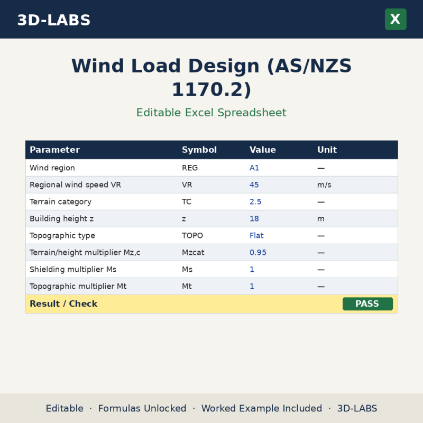Click the Topographic type label

coord(62,235)
